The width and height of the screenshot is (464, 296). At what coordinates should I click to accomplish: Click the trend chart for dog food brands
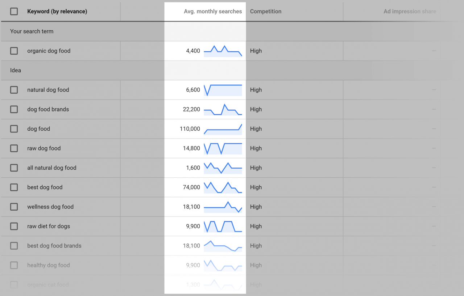click(223, 110)
